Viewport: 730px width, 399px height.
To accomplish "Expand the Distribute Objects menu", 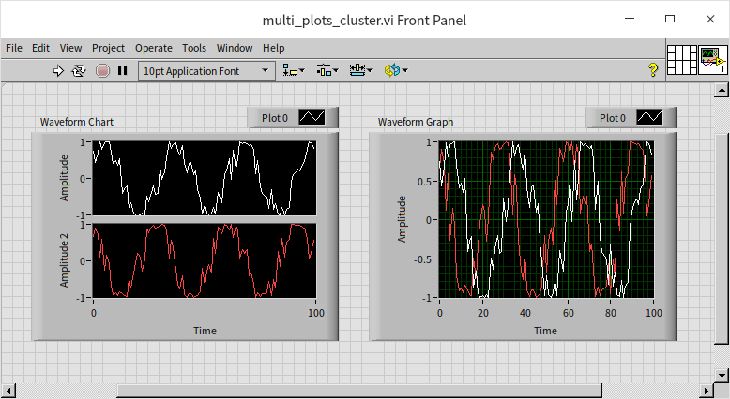I will [327, 70].
